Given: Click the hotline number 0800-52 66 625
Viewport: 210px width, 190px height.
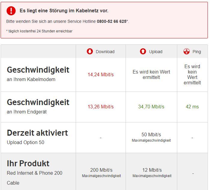Looking at the screenshot, I should (x=111, y=21).
